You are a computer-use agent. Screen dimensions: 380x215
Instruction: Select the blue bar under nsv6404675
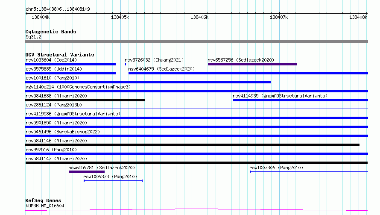click(x=248, y=73)
